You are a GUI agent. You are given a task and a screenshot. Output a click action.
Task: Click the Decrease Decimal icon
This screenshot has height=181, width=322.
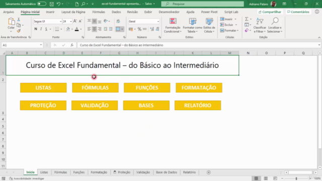pyautogui.click(x=157, y=29)
